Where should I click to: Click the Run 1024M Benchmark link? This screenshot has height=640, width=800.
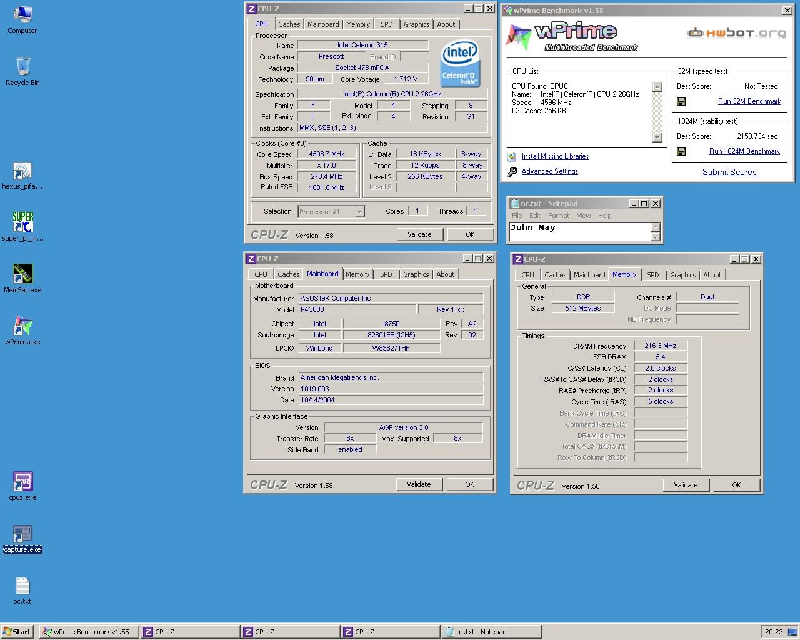744,151
